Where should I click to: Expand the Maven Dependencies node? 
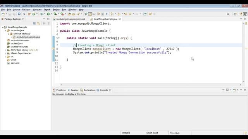pos(6,53)
